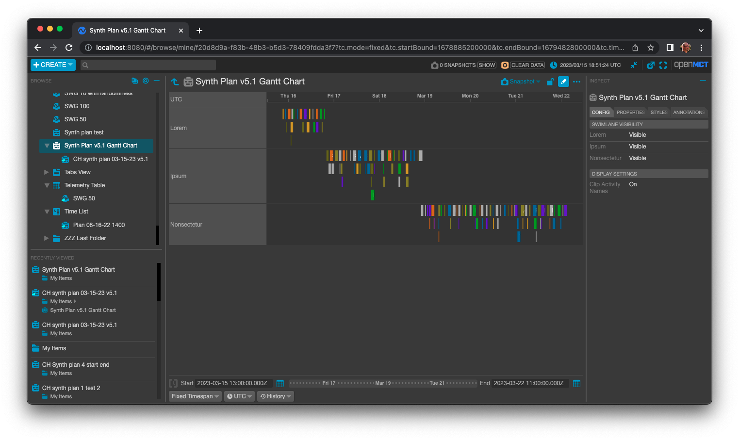The image size is (739, 440).
Task: Click the edit pencil button
Action: coord(563,81)
